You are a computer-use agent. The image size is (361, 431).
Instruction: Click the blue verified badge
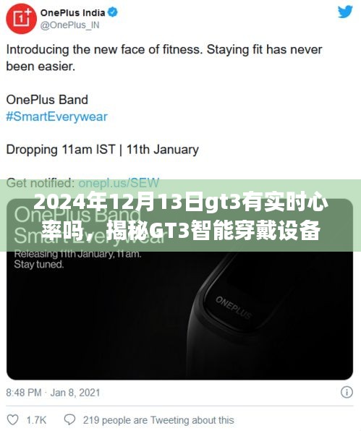(113, 12)
